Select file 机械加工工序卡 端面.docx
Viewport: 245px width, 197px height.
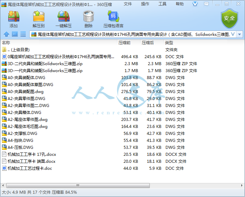[x=32, y=161]
